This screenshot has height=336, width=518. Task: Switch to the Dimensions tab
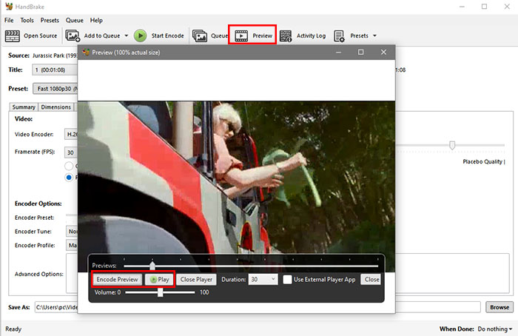[55, 107]
